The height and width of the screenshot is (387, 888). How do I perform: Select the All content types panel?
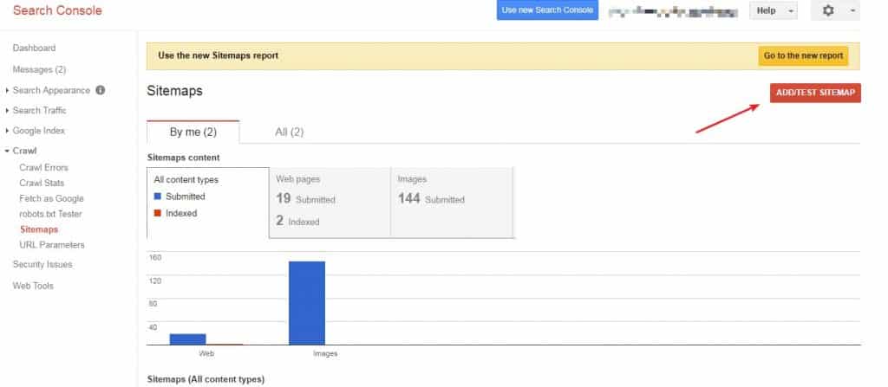click(x=208, y=203)
